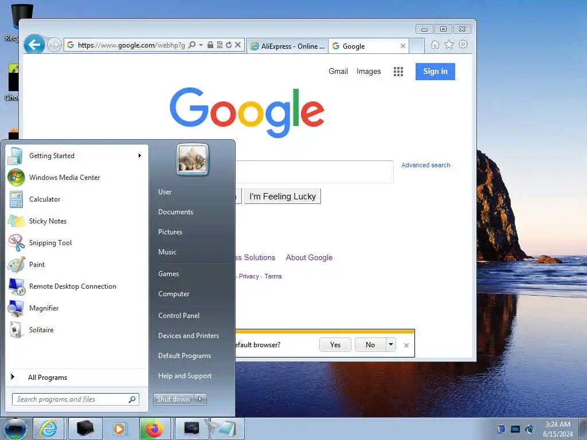Open Sticky Notes

tap(77, 221)
